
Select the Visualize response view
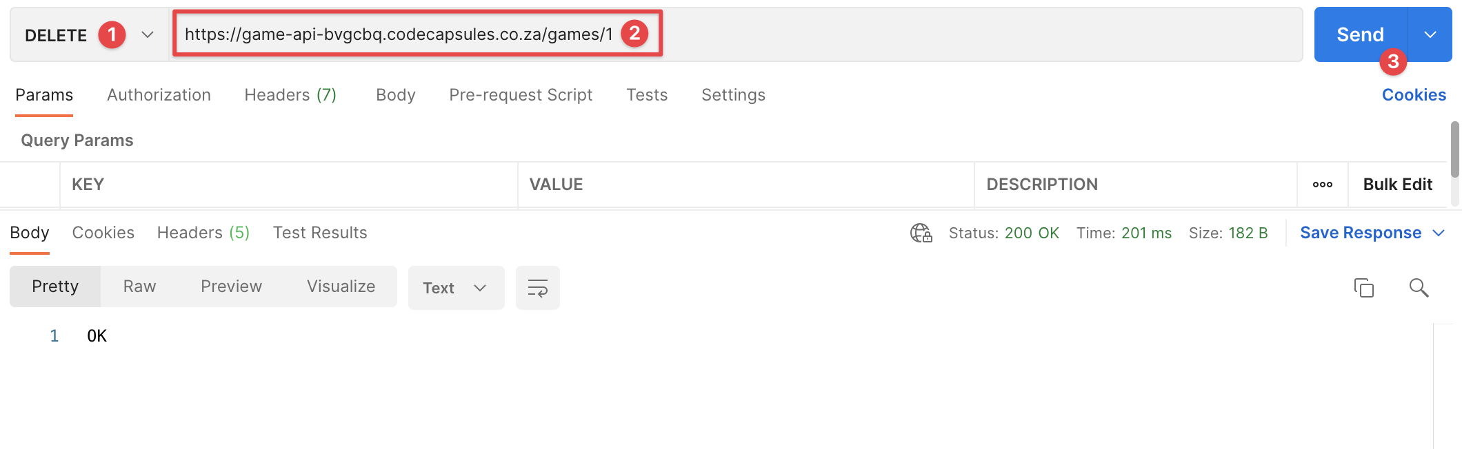pos(341,286)
